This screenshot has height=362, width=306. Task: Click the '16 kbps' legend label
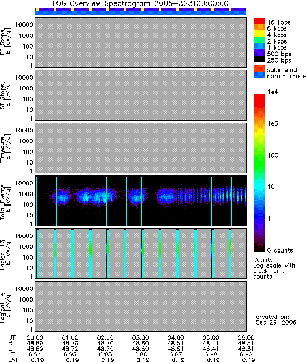pos(279,22)
